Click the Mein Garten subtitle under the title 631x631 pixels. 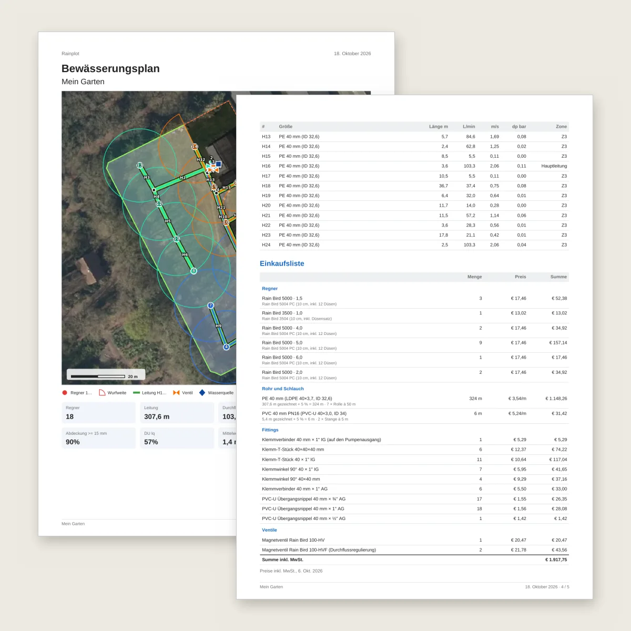[83, 82]
